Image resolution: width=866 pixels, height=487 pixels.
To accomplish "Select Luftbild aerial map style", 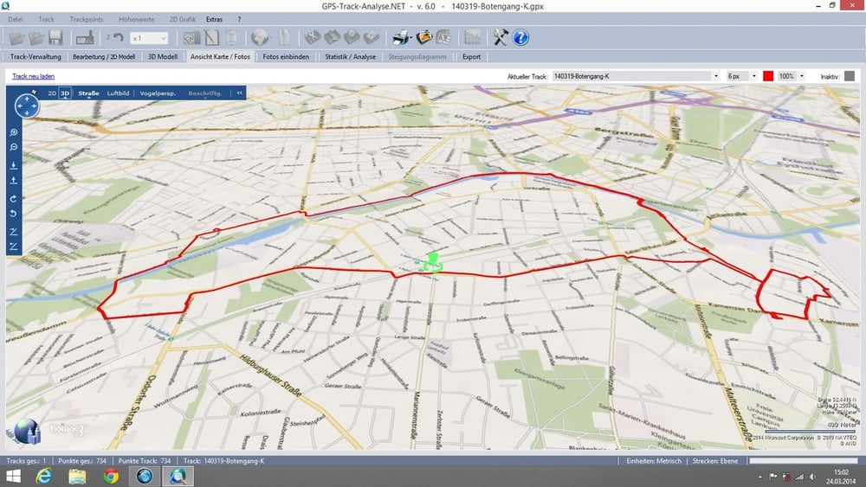I will tap(118, 93).
